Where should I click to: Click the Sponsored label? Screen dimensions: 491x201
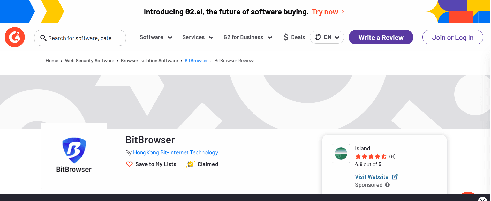369,185
